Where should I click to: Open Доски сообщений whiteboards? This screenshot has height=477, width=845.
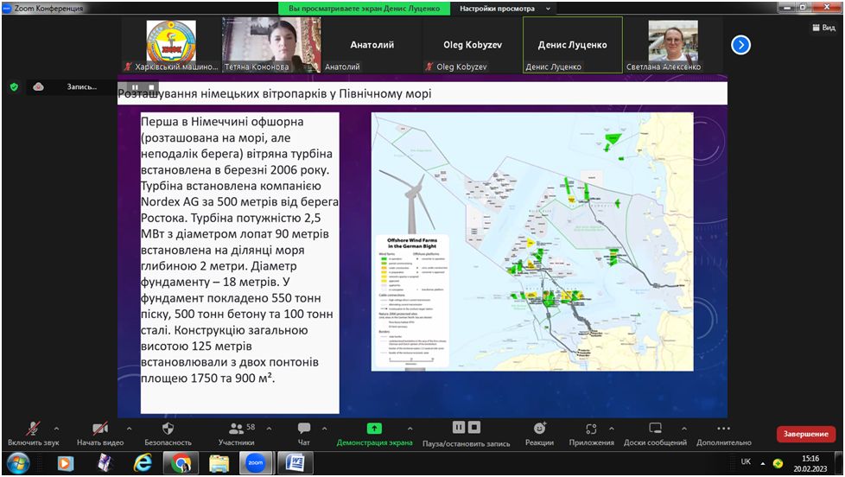[x=655, y=434]
